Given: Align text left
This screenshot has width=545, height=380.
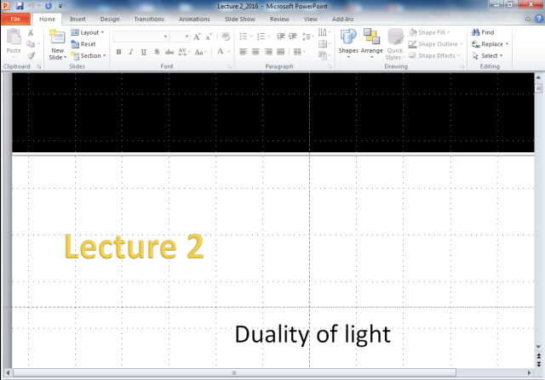Looking at the screenshot, I should pyautogui.click(x=244, y=52).
